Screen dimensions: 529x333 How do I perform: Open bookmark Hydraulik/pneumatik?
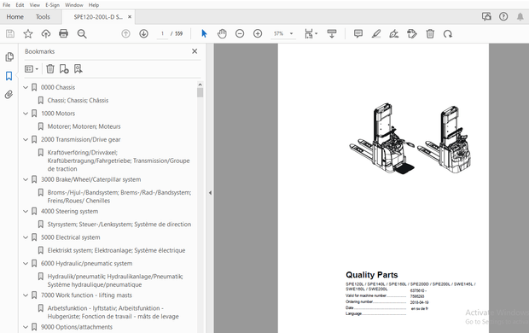coord(115,281)
